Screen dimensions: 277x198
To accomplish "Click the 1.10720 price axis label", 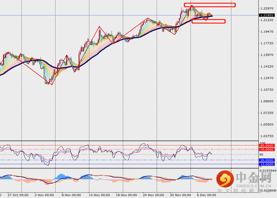I will [267, 90].
